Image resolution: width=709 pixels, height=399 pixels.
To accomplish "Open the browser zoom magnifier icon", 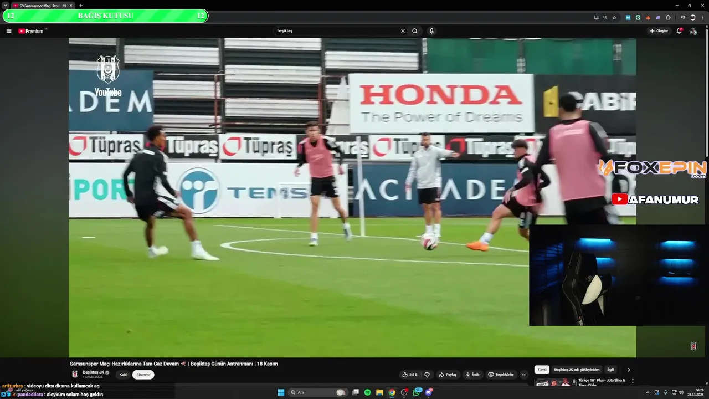I will [x=605, y=18].
